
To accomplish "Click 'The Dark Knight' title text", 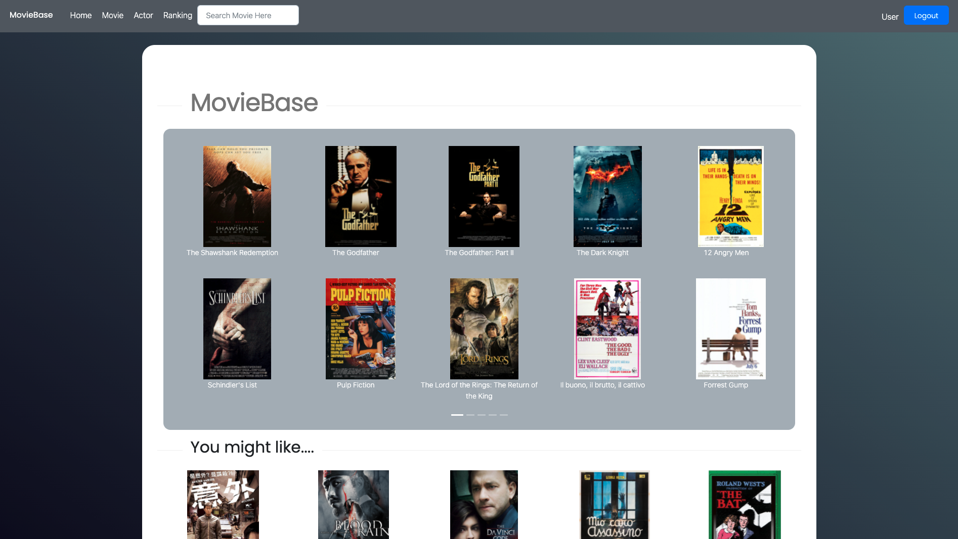I will click(602, 253).
